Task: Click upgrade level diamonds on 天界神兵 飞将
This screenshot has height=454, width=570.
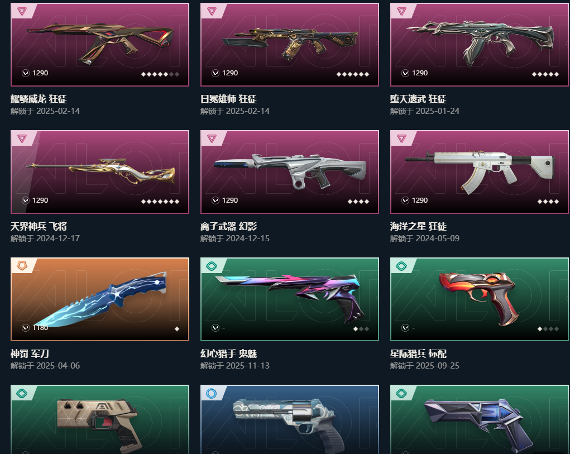Action: tap(160, 202)
